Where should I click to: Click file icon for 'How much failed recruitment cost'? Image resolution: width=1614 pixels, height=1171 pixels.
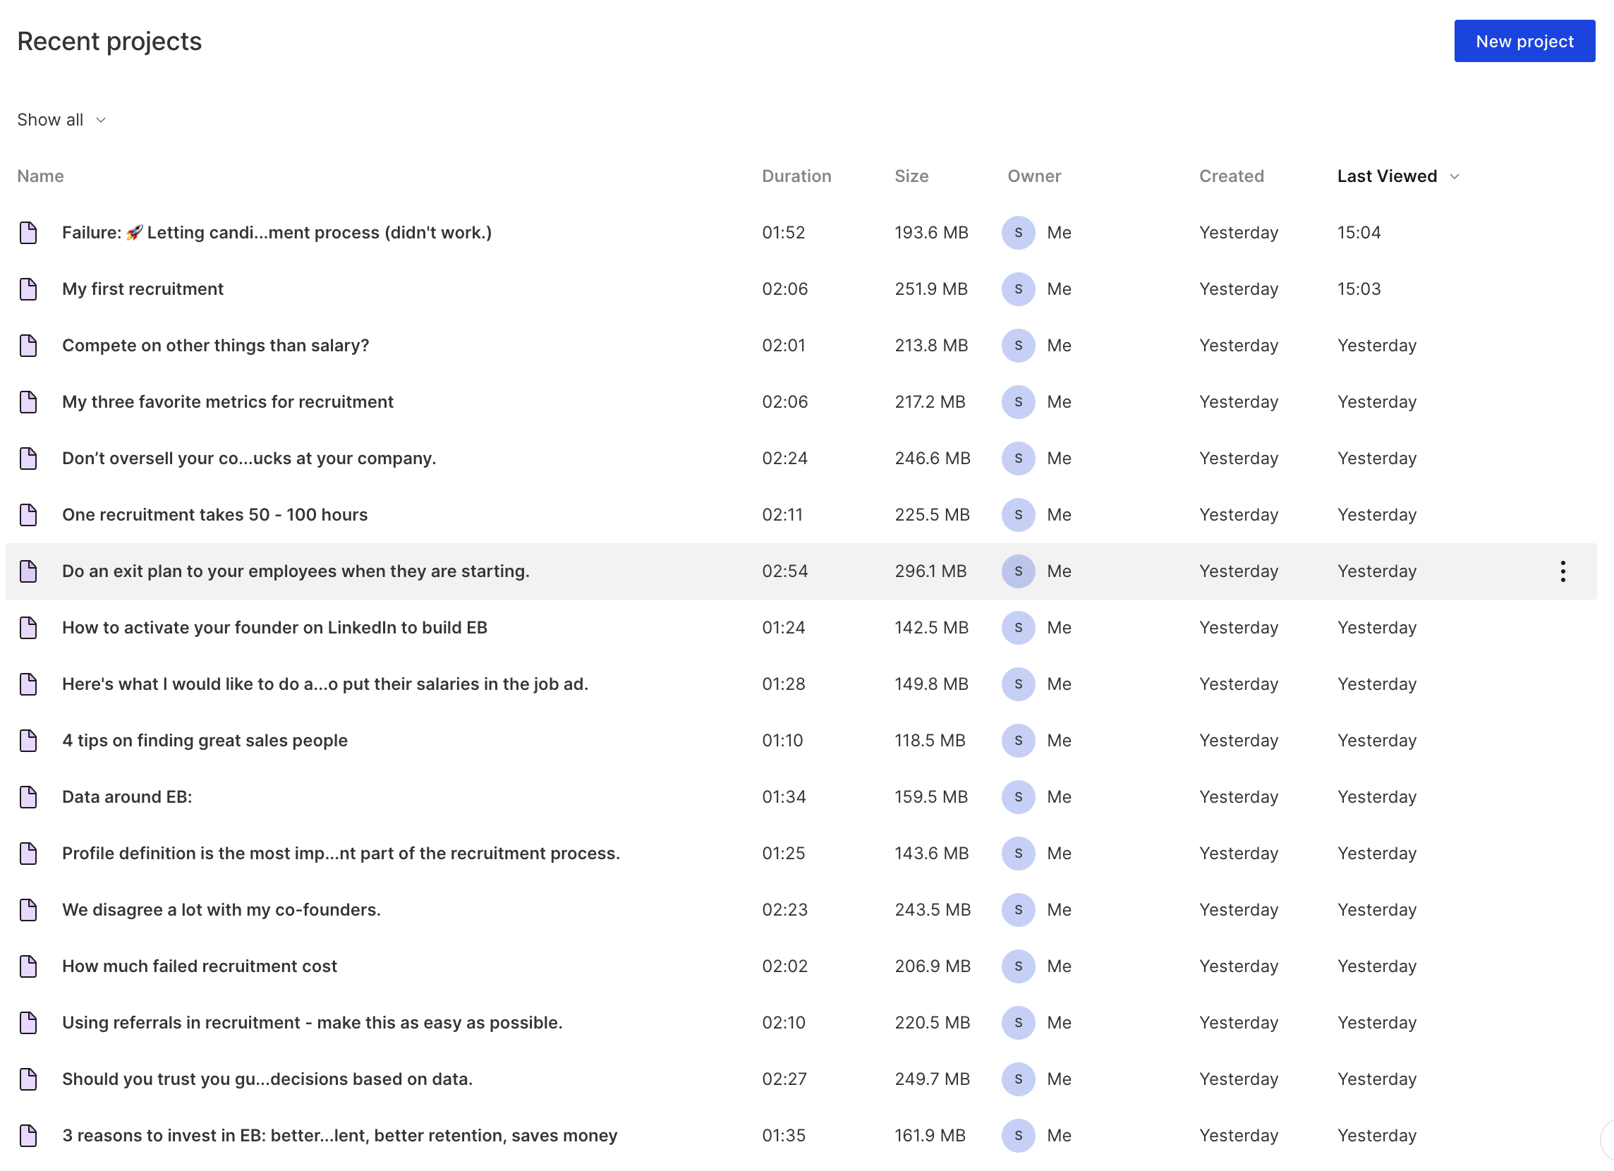click(x=28, y=966)
